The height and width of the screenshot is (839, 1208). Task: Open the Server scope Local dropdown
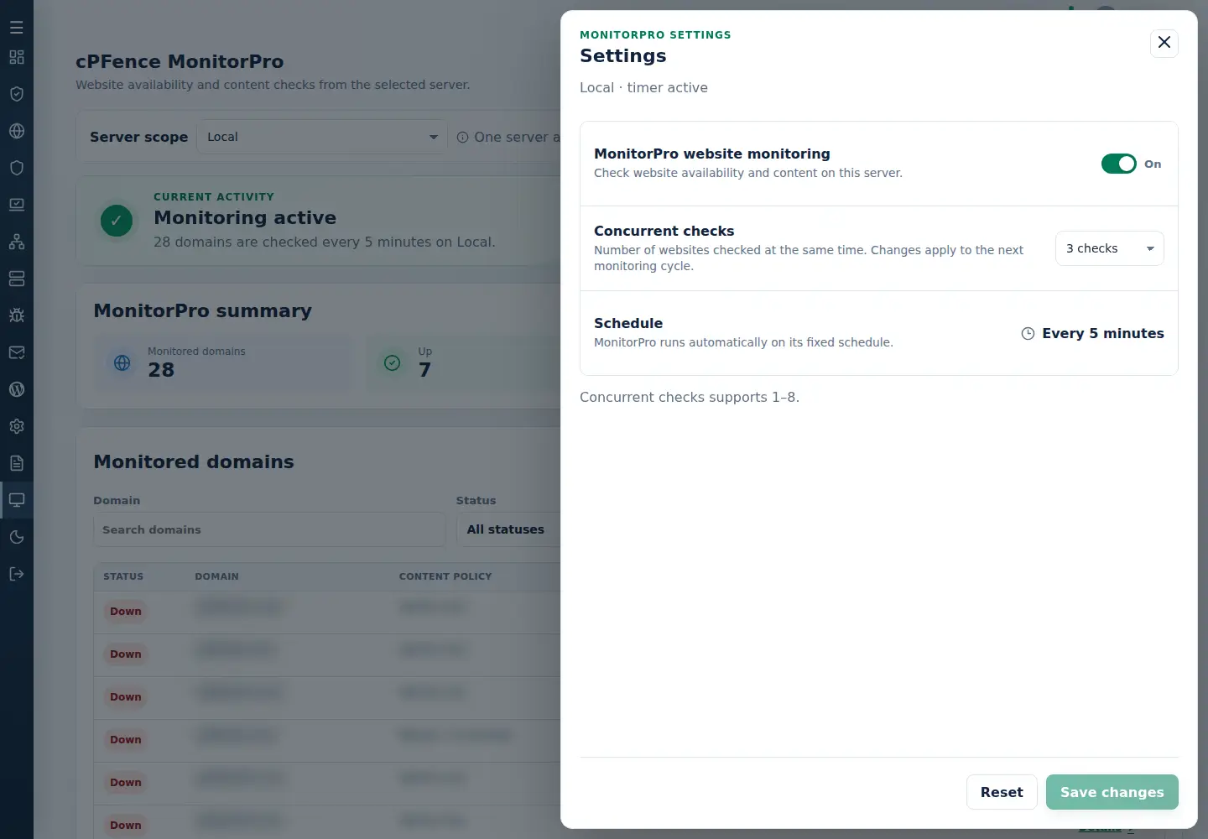coord(322,137)
